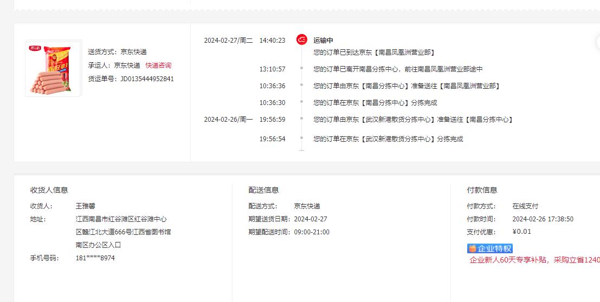Click the 收货人信息 section heading
This screenshot has width=600, height=302.
pyautogui.click(x=49, y=190)
